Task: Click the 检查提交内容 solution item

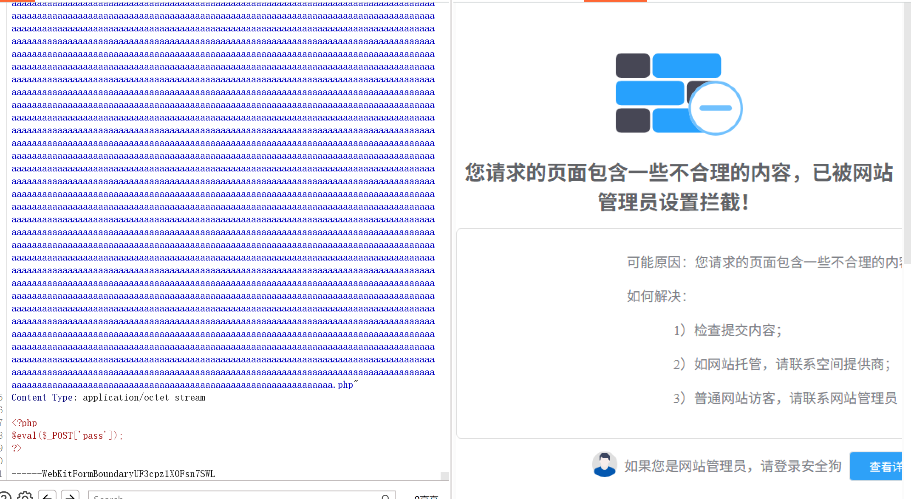Action: click(x=737, y=330)
